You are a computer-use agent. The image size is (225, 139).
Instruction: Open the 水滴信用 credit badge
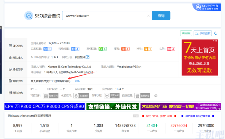coord(81,96)
